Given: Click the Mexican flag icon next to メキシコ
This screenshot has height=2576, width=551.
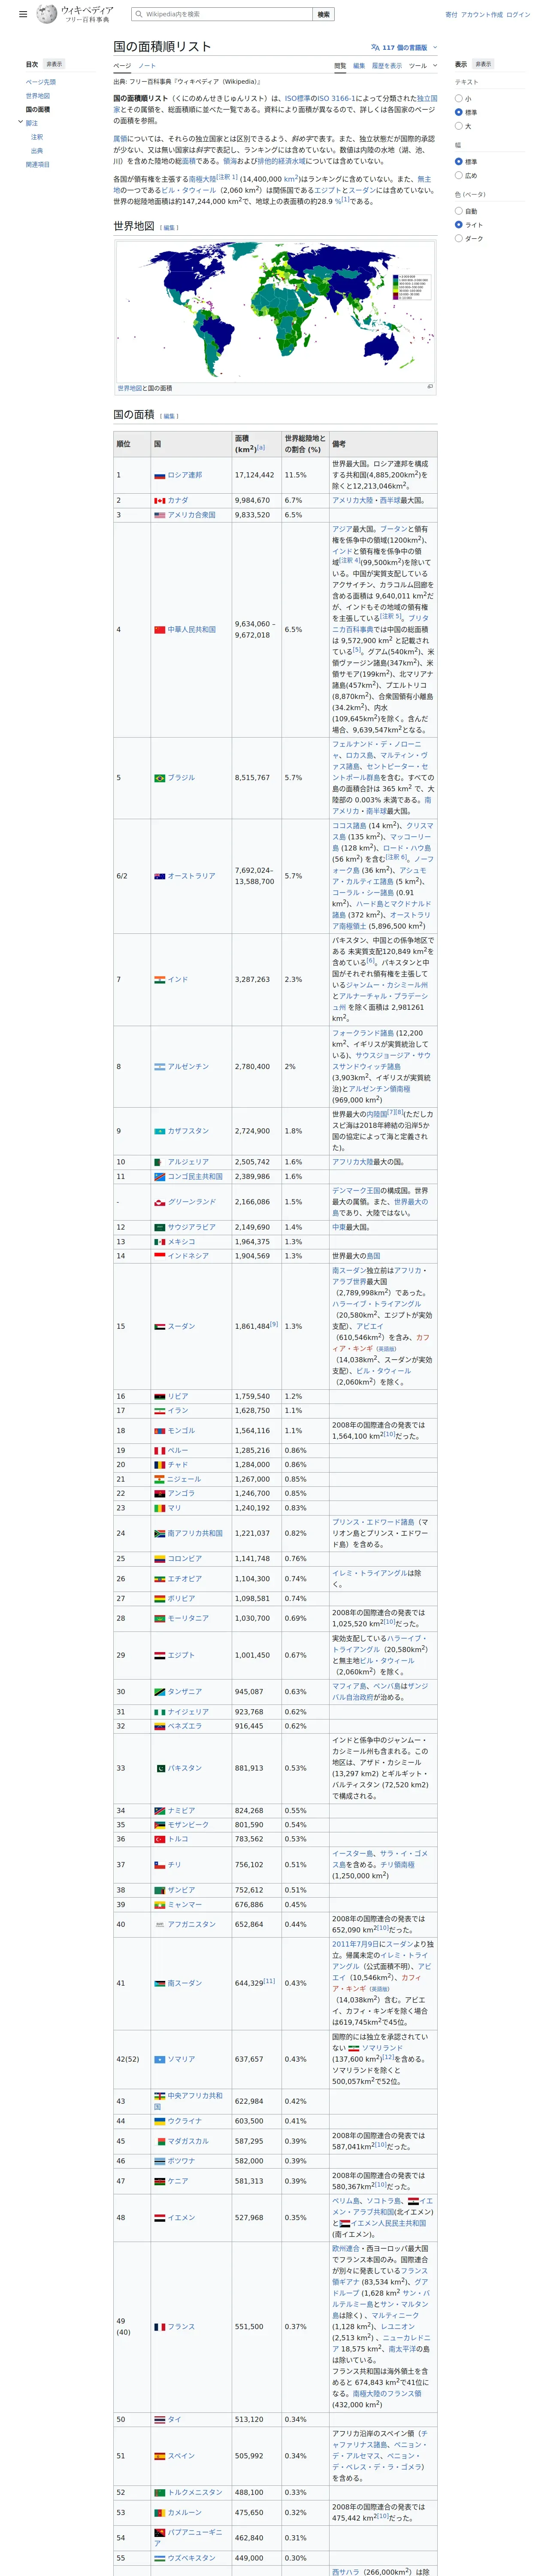Looking at the screenshot, I should click(x=159, y=1242).
